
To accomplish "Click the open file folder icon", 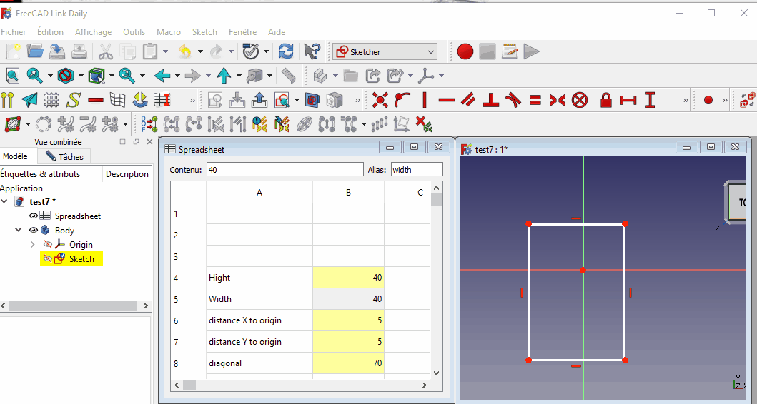I will click(35, 51).
